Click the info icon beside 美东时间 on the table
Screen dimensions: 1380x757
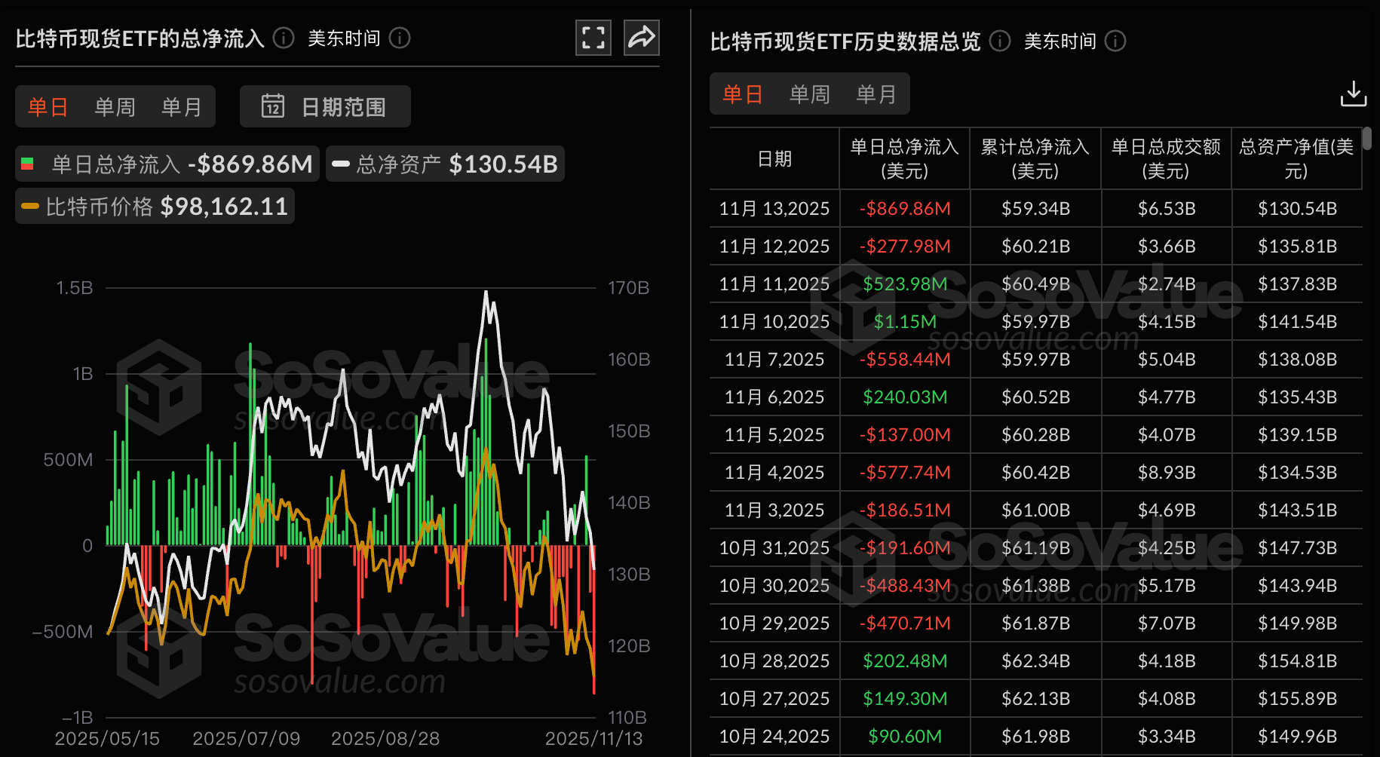1115,41
